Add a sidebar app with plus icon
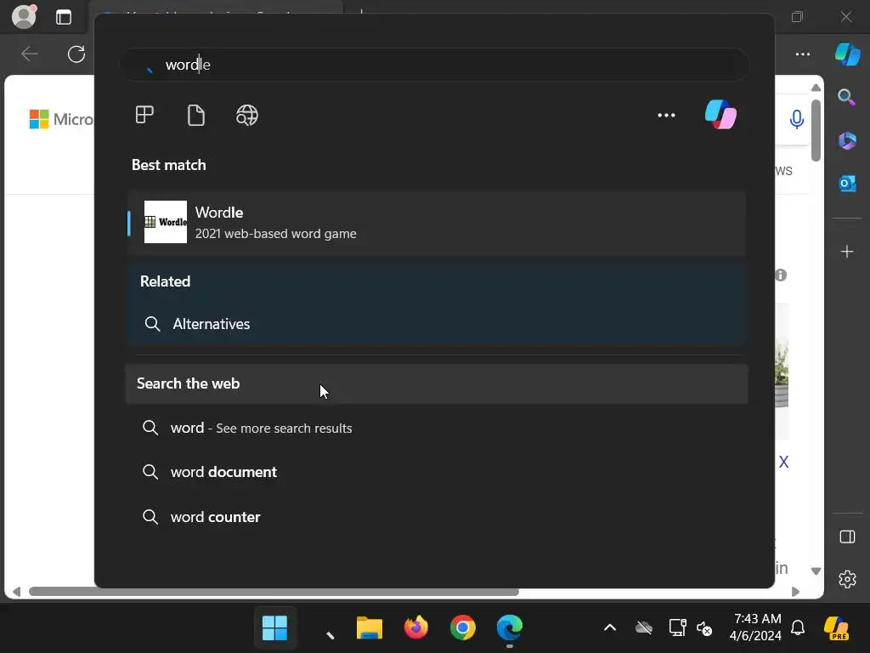The image size is (870, 653). click(847, 252)
